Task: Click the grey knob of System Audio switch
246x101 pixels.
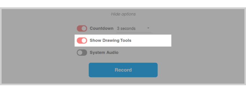Action: (x=80, y=53)
